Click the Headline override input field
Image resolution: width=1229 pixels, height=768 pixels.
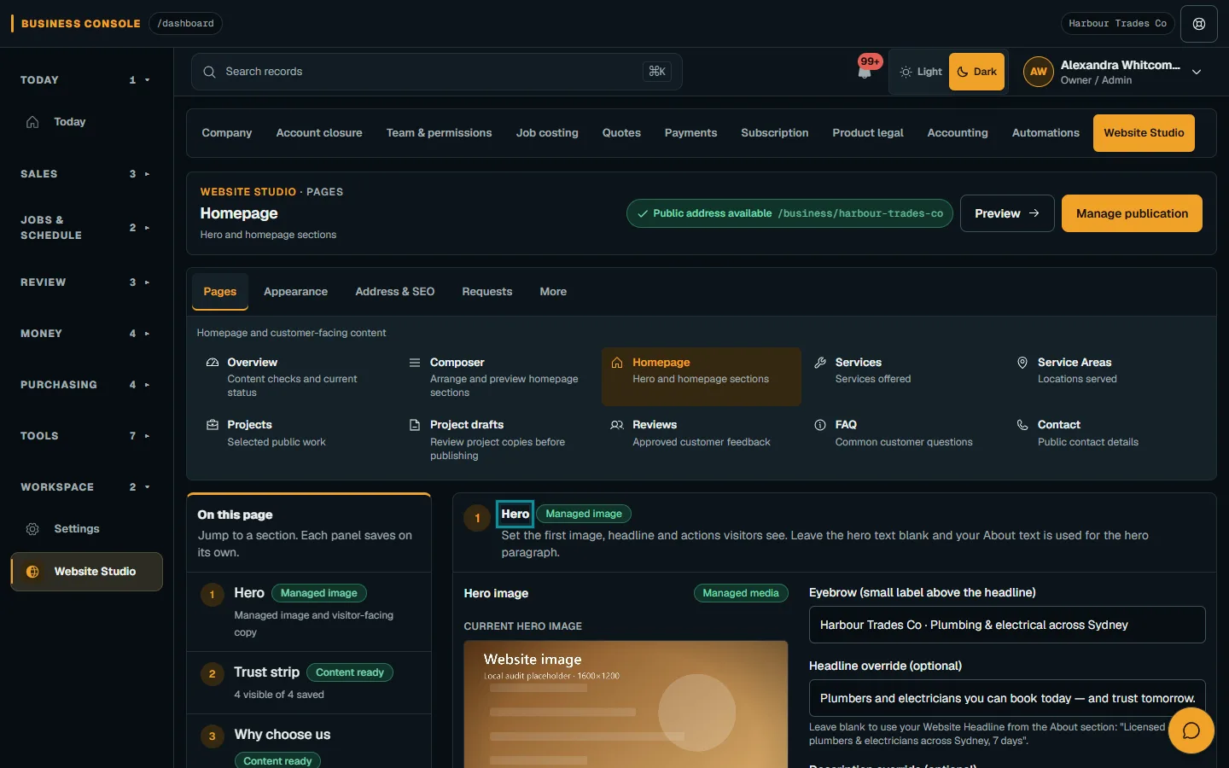(1007, 698)
